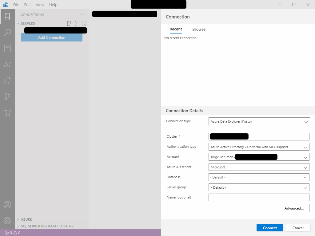Open the Extensions view
This screenshot has height=236, width=315.
pyautogui.click(x=7, y=112)
